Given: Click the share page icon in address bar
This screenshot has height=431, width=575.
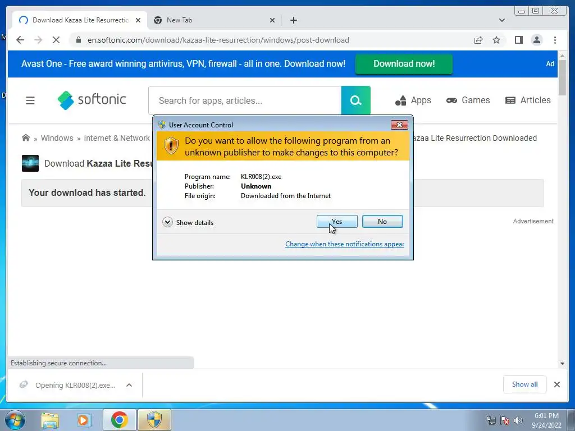Looking at the screenshot, I should [478, 40].
